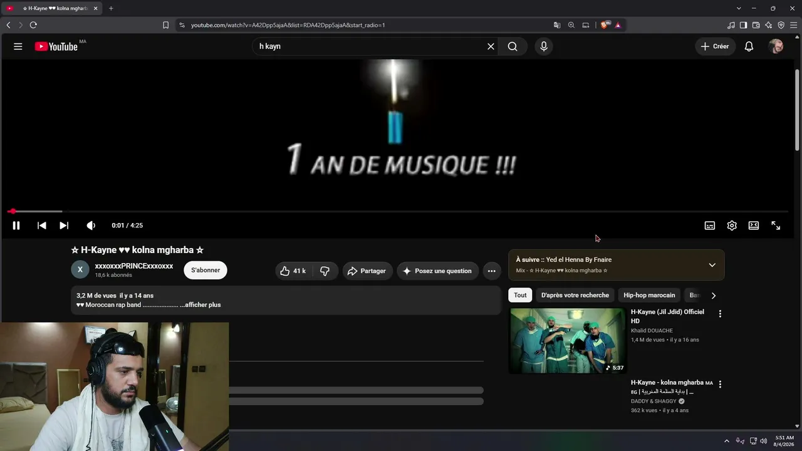Viewport: 802px width, 451px height.
Task: Select the H-Kayne kolna mgharba browser tab
Action: coord(51,8)
